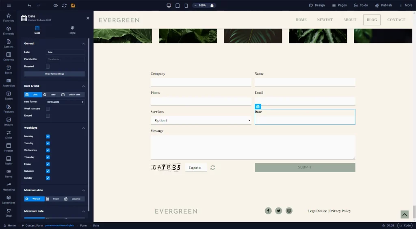Image resolution: width=416 pixels, height=229 pixels.
Task: Enable Week numbers checkbox
Action: 48,109
